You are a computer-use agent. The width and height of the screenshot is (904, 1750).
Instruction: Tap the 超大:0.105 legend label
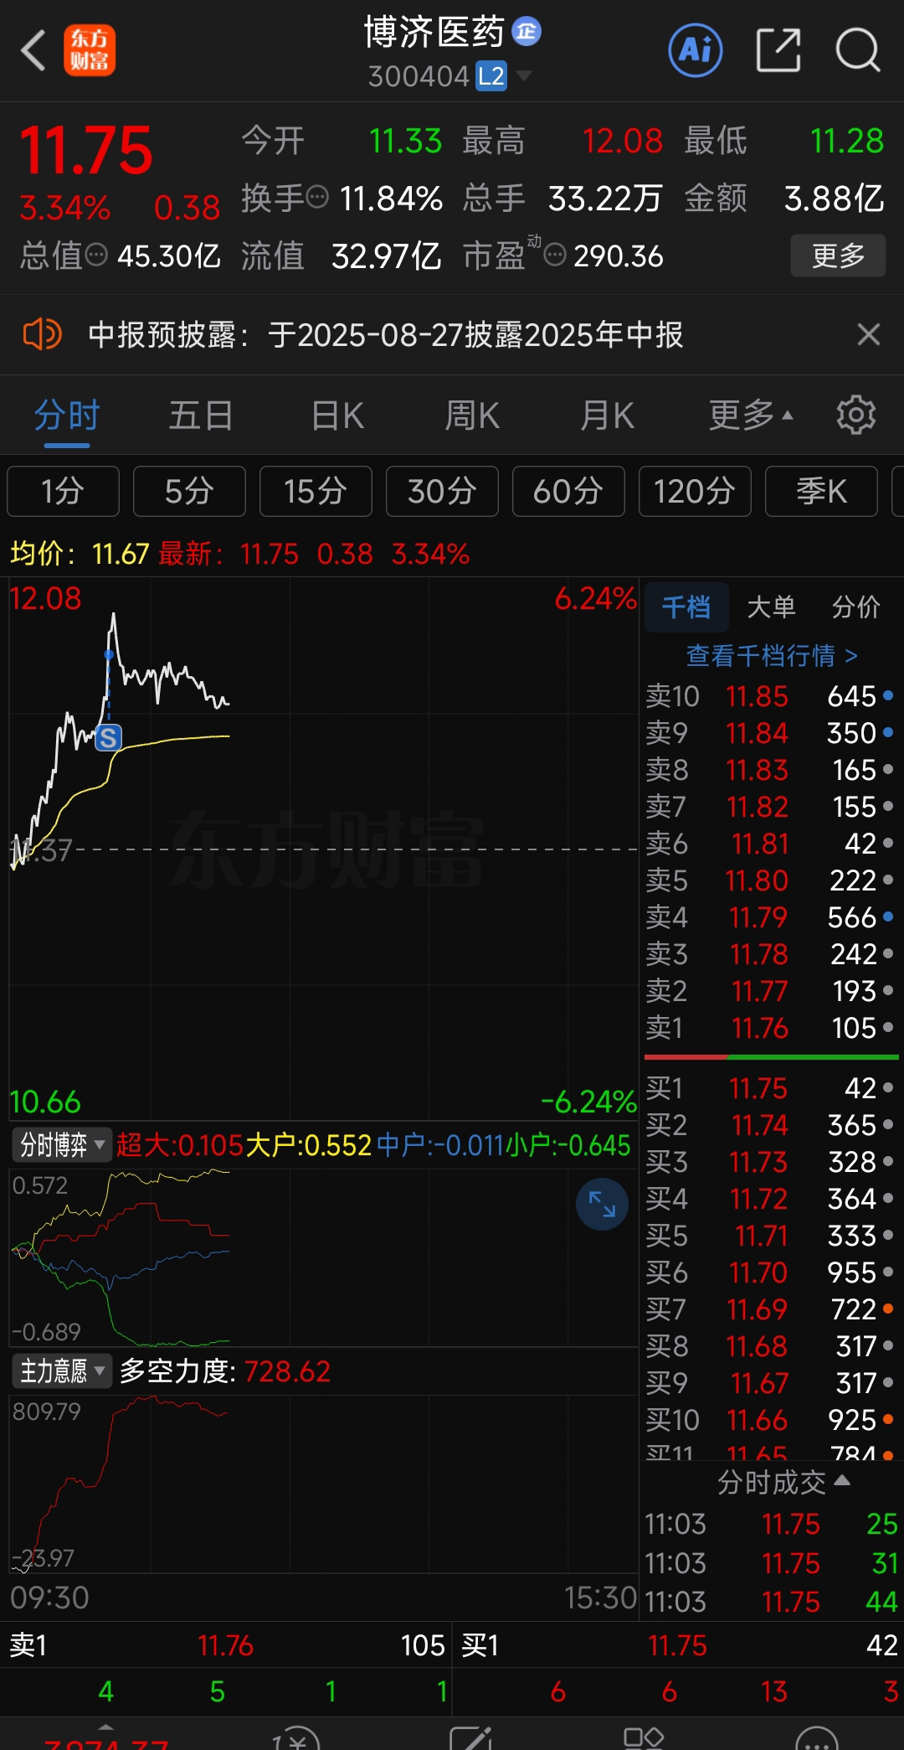pos(179,1145)
